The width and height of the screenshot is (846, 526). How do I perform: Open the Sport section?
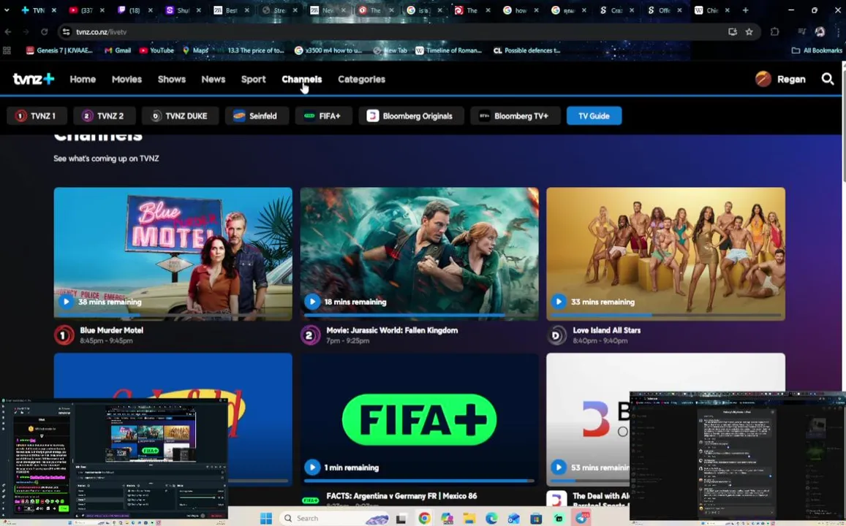coord(253,79)
